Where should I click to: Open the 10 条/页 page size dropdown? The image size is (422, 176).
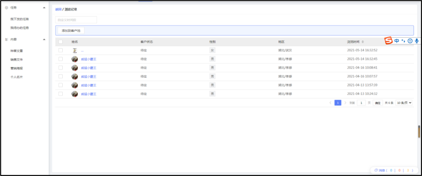[x=404, y=103]
